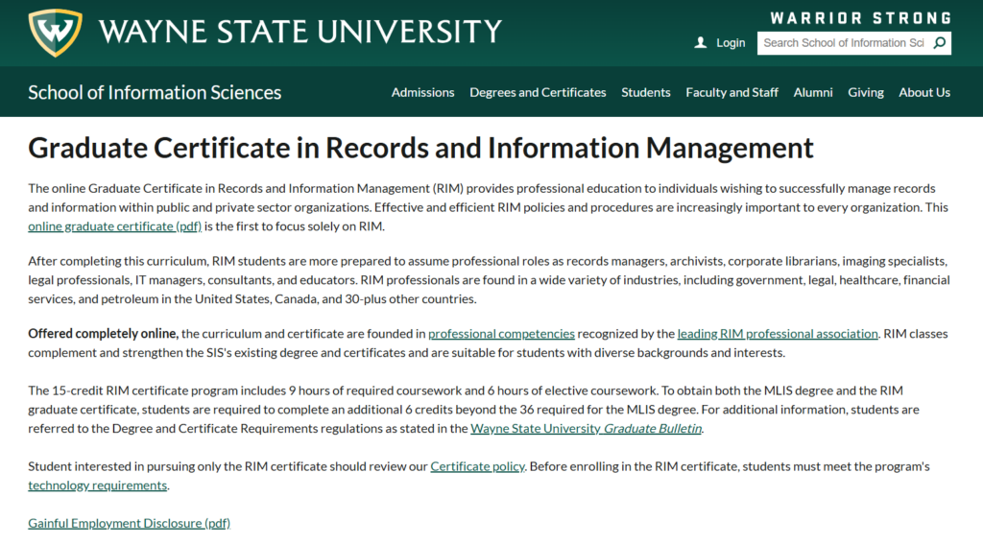
Task: Click the Login person icon
Action: click(x=701, y=42)
